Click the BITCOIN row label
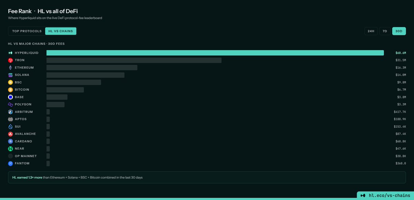 click(22, 90)
